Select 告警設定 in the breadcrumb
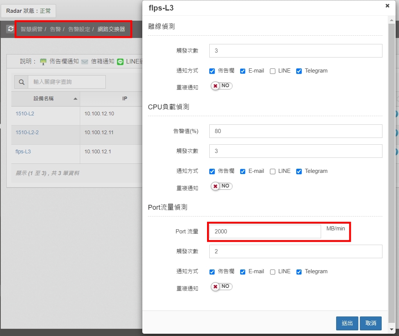The height and width of the screenshot is (336, 399). click(79, 29)
